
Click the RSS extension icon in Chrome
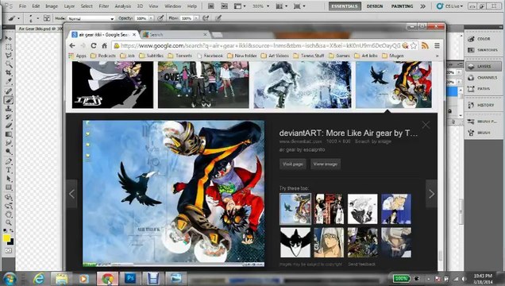pyautogui.click(x=425, y=46)
